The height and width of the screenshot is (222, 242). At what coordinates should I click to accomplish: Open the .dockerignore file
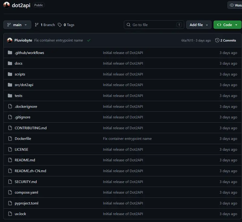click(26, 106)
